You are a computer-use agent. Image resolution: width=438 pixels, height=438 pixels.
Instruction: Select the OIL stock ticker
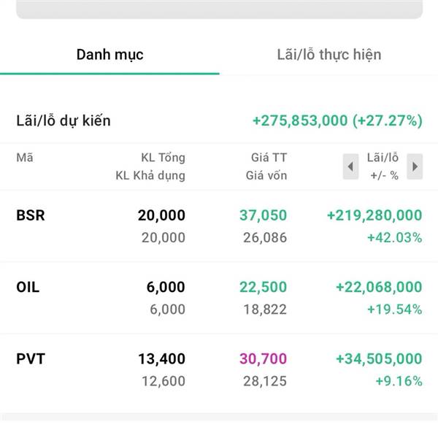coord(28,287)
